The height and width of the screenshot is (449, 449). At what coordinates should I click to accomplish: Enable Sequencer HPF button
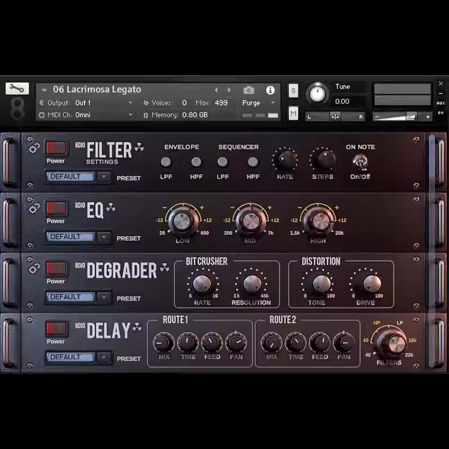click(x=253, y=162)
